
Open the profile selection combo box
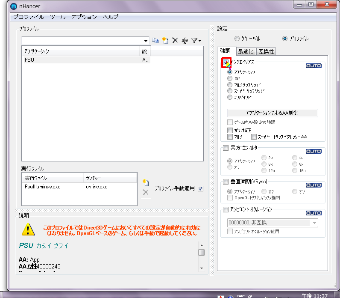coord(85,41)
